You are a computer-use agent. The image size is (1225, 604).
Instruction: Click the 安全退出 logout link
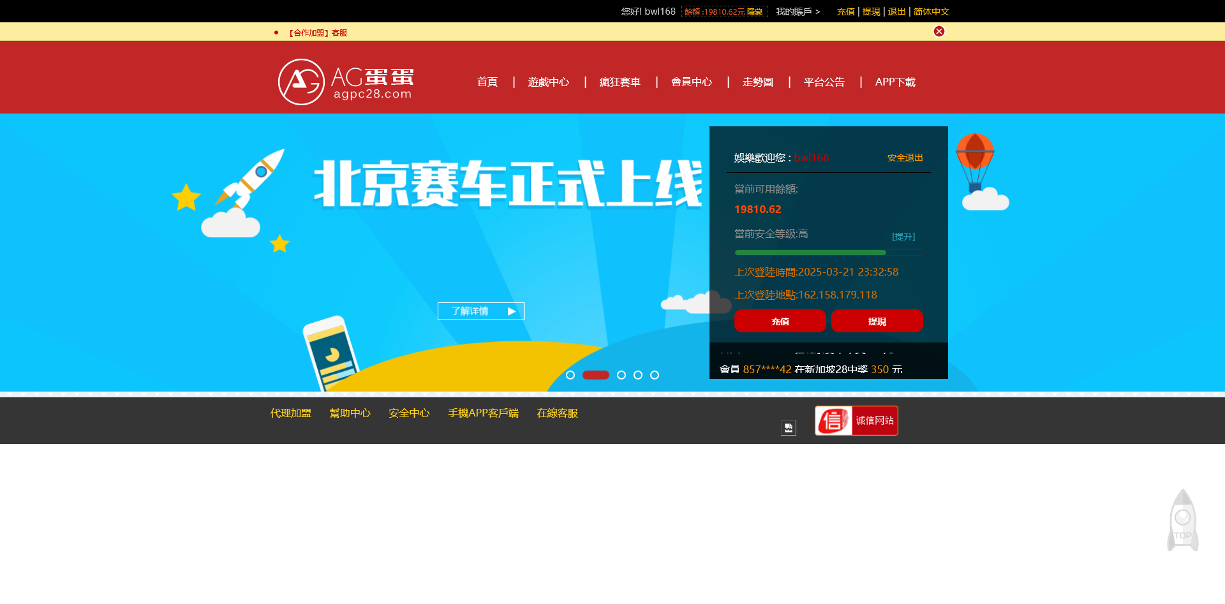904,158
